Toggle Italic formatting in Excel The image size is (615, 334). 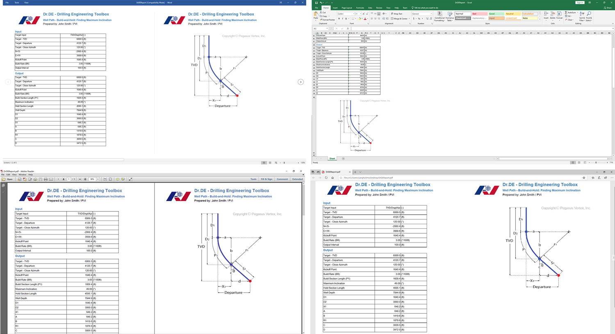(342, 19)
